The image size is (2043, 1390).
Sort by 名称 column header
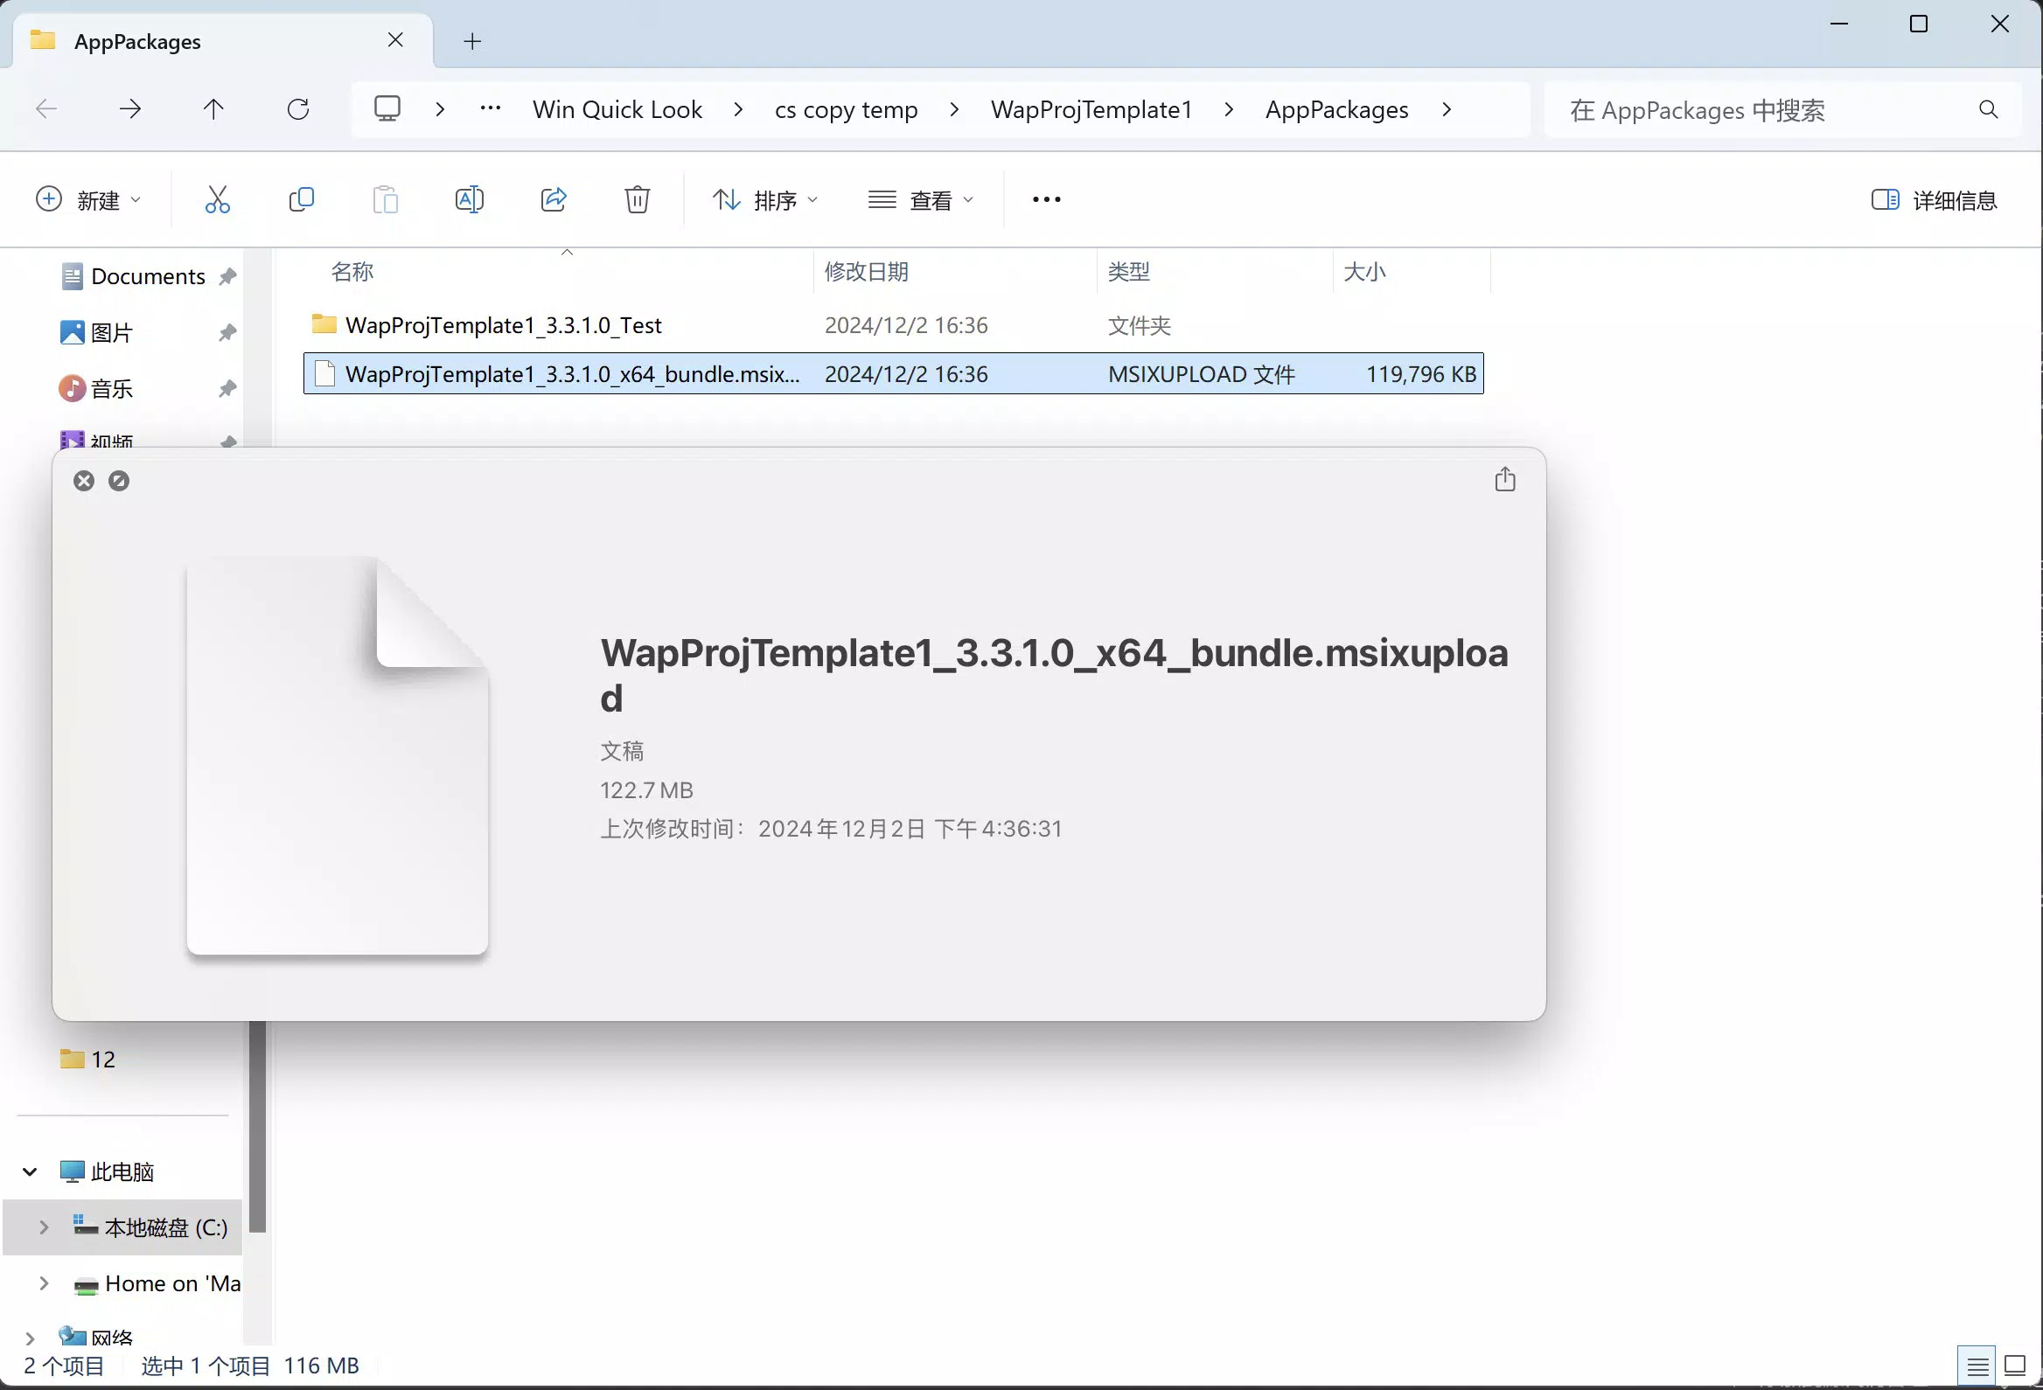tap(352, 272)
